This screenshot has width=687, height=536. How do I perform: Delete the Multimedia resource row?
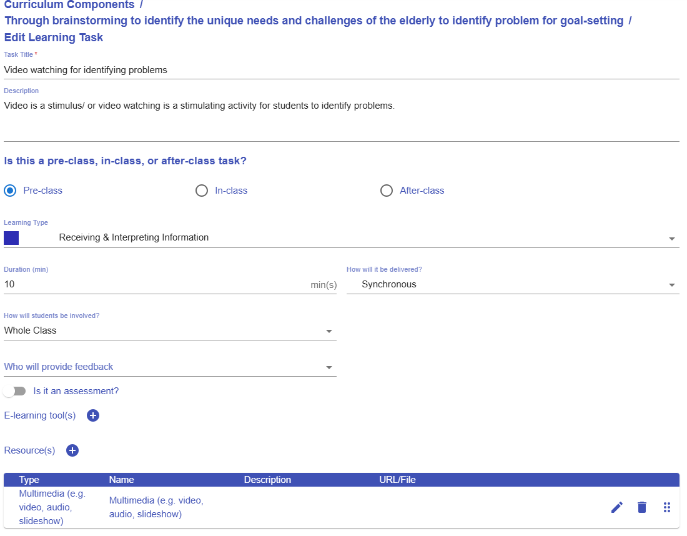[x=641, y=507]
